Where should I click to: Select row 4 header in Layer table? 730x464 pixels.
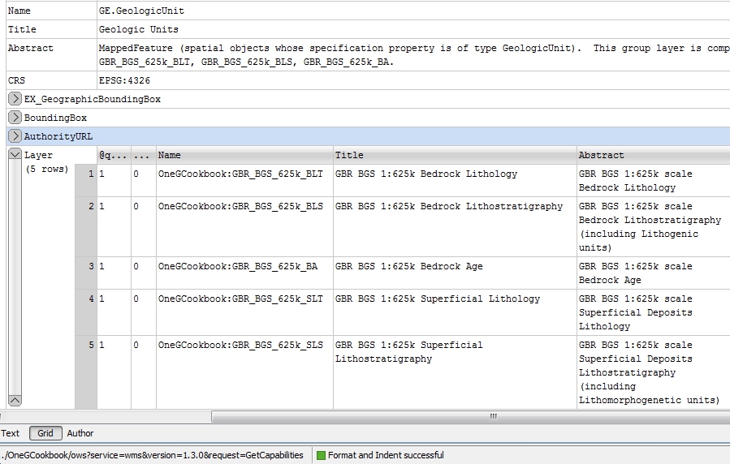tap(86, 312)
